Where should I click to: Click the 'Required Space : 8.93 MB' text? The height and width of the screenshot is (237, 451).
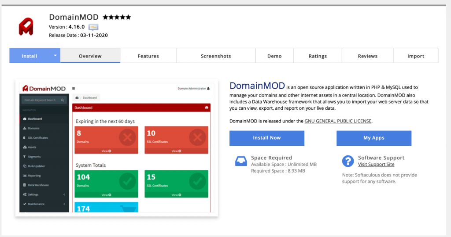coord(278,171)
